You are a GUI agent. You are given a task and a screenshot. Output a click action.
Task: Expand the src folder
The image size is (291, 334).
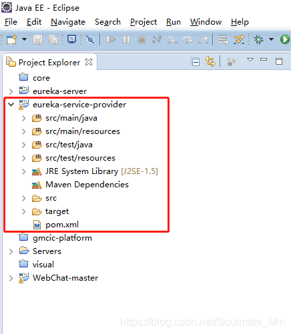[x=24, y=198]
